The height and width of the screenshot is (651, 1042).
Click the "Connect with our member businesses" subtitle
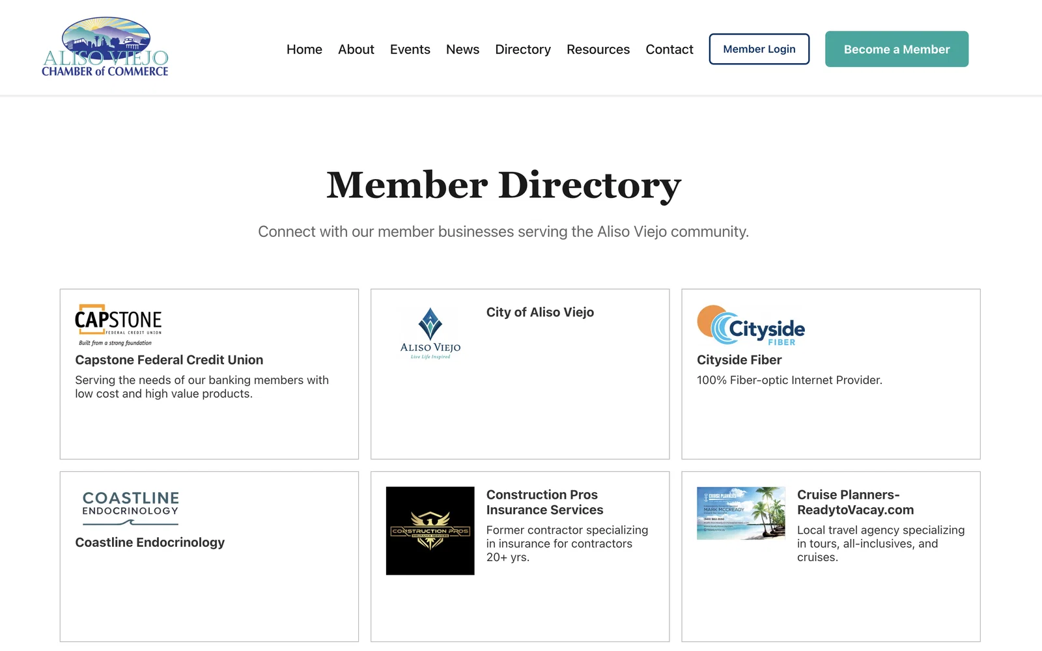point(503,232)
